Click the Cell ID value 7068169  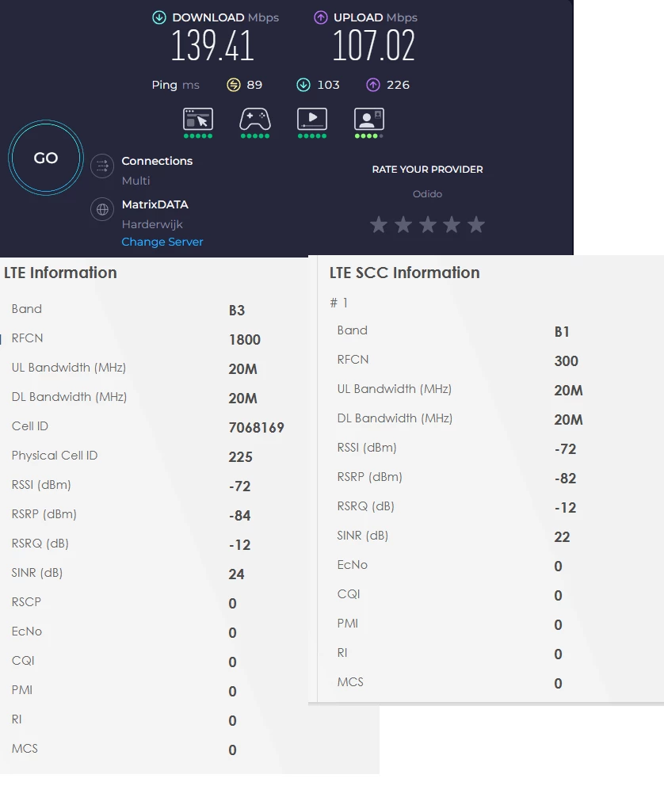tap(256, 428)
